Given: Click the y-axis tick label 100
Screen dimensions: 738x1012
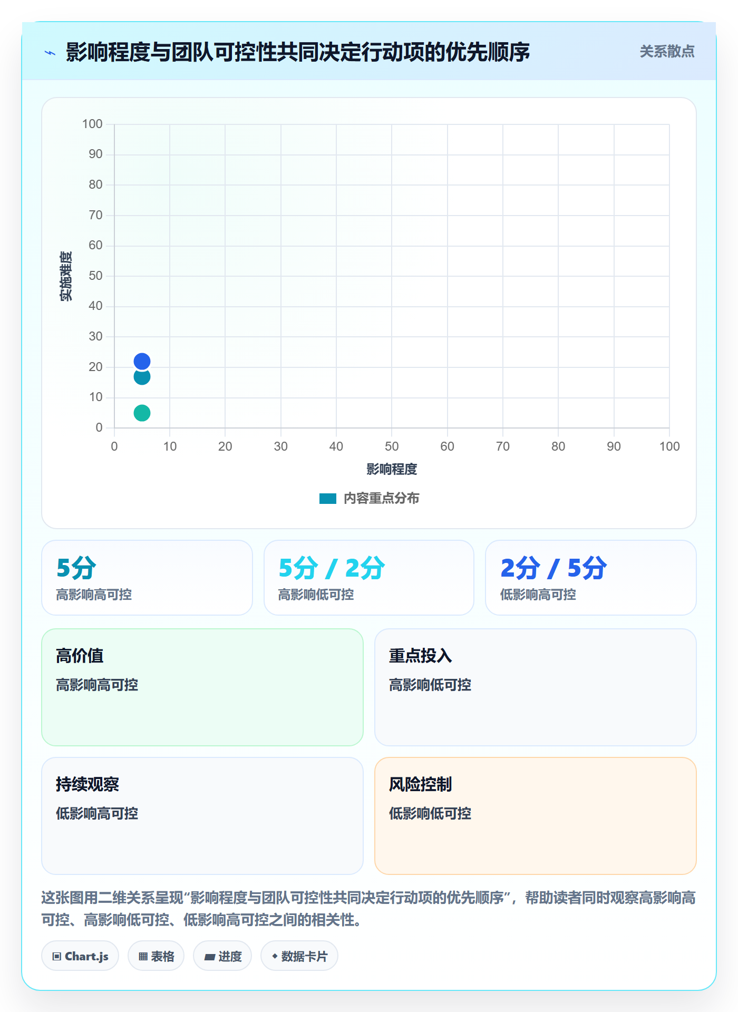Looking at the screenshot, I should pyautogui.click(x=92, y=124).
